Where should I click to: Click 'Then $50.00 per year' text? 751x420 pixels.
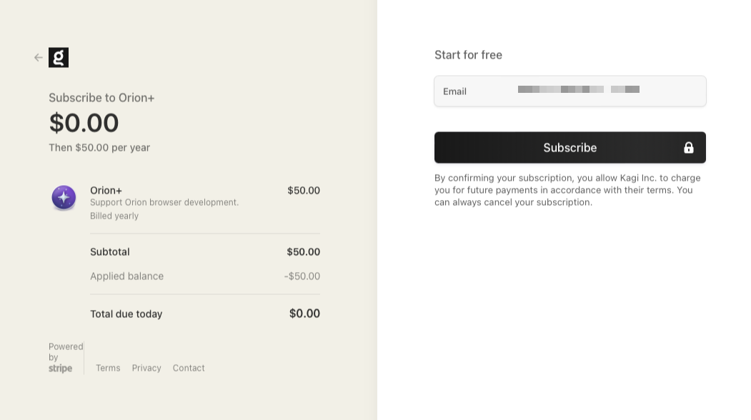pyautogui.click(x=99, y=148)
